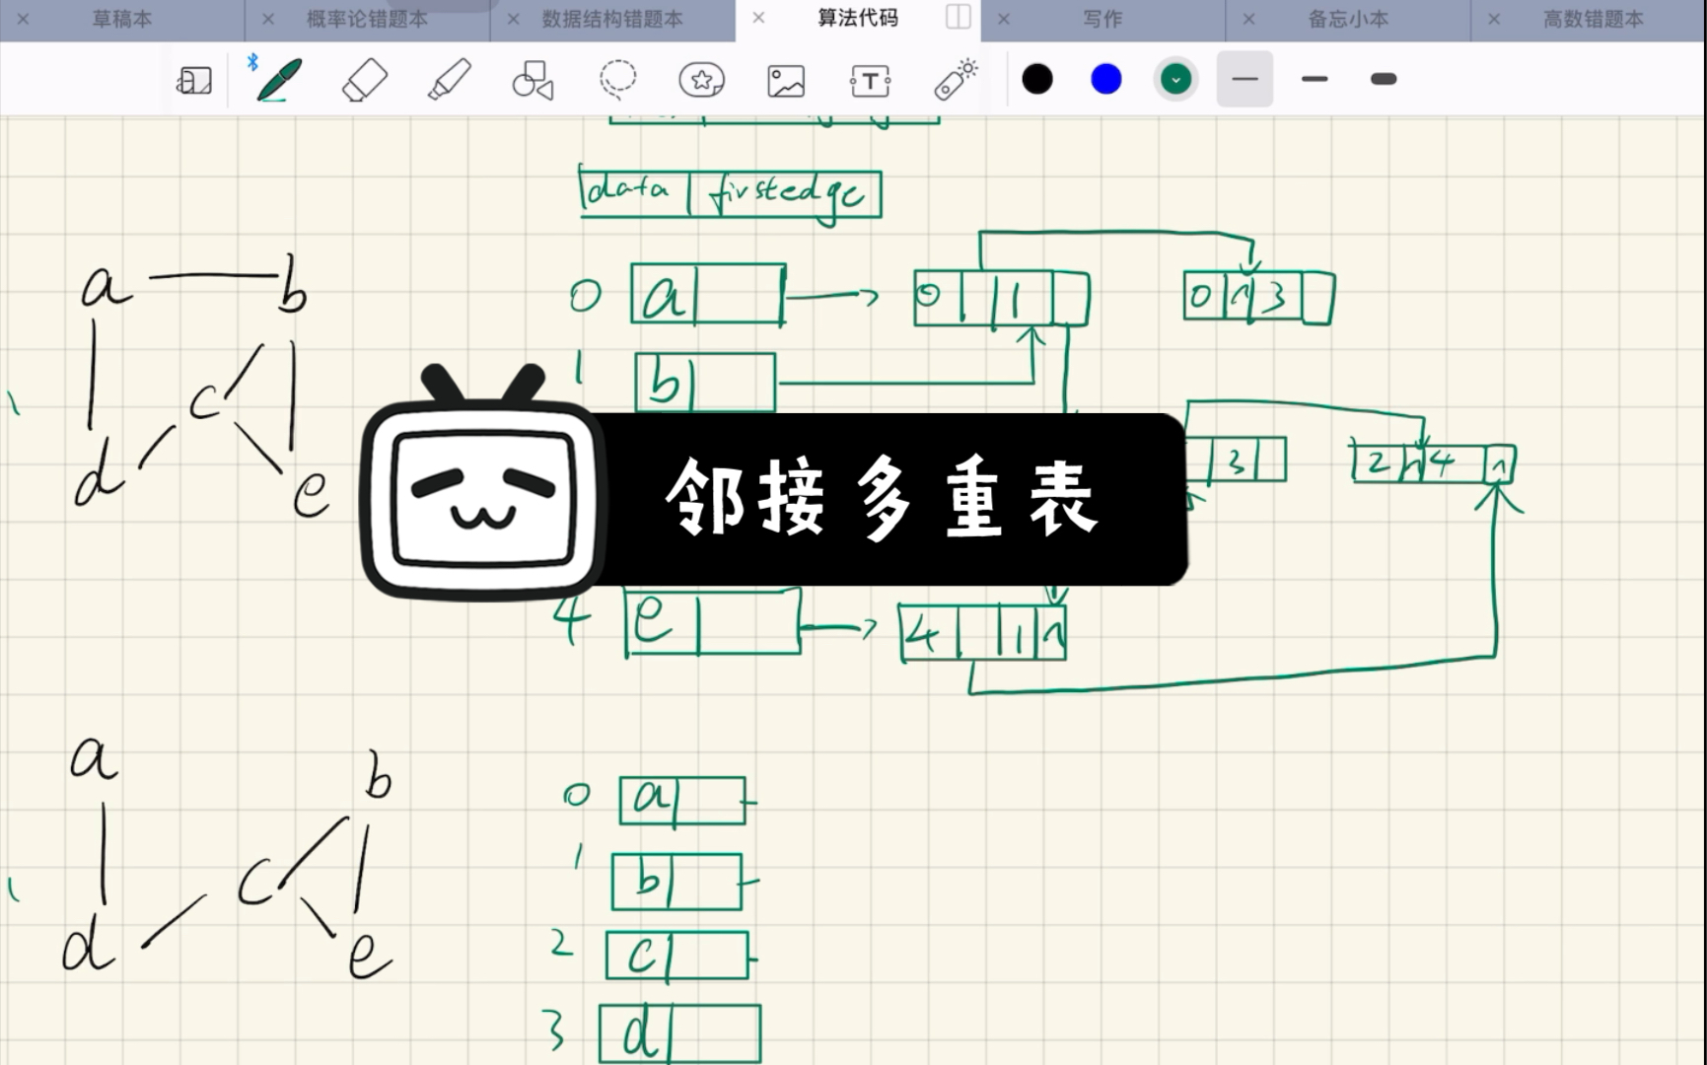Select the Lasso selection tool

click(x=618, y=80)
